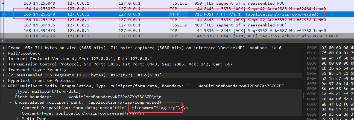Expand the Reassembled TLS segments node
Viewport: 354px width, 120px height.
coord(4,75)
